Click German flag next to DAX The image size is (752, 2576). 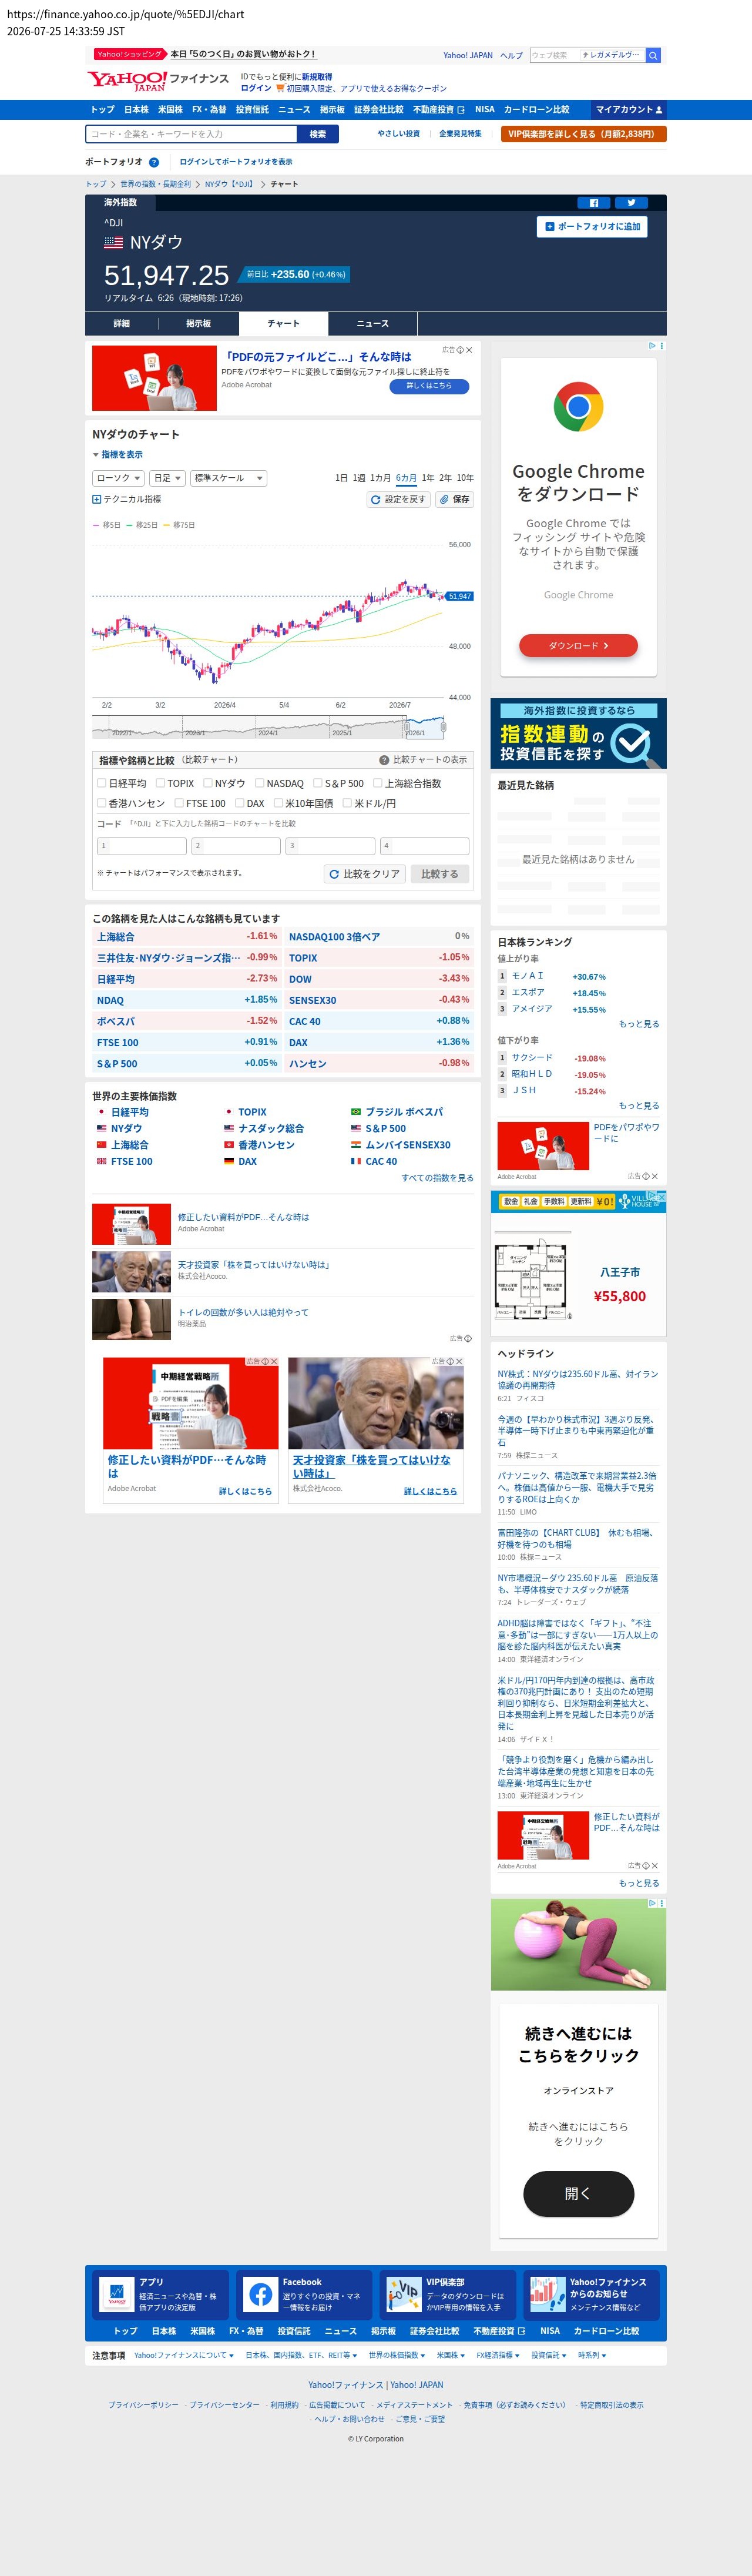click(229, 1162)
